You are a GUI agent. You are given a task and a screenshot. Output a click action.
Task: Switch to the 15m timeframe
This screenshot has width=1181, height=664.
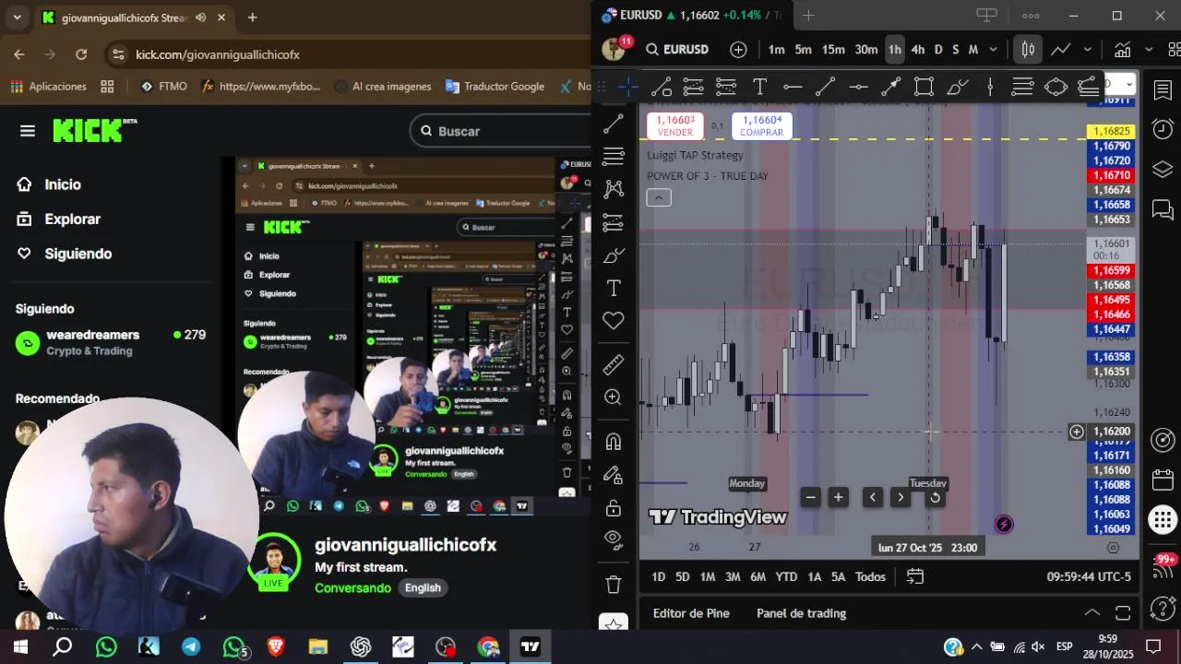[x=833, y=50]
